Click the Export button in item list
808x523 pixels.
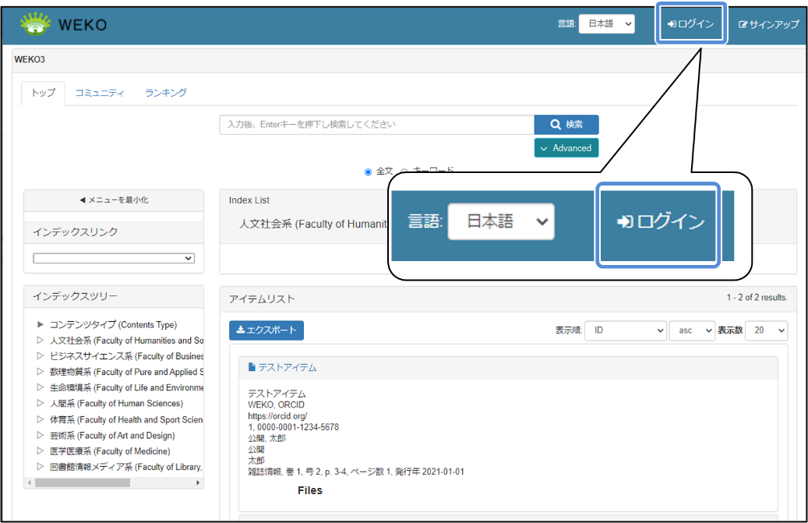point(266,330)
